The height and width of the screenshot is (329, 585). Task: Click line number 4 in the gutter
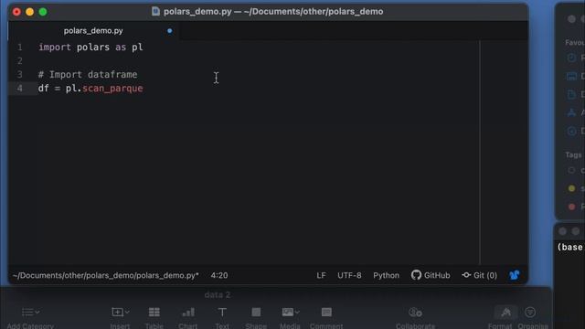20,89
